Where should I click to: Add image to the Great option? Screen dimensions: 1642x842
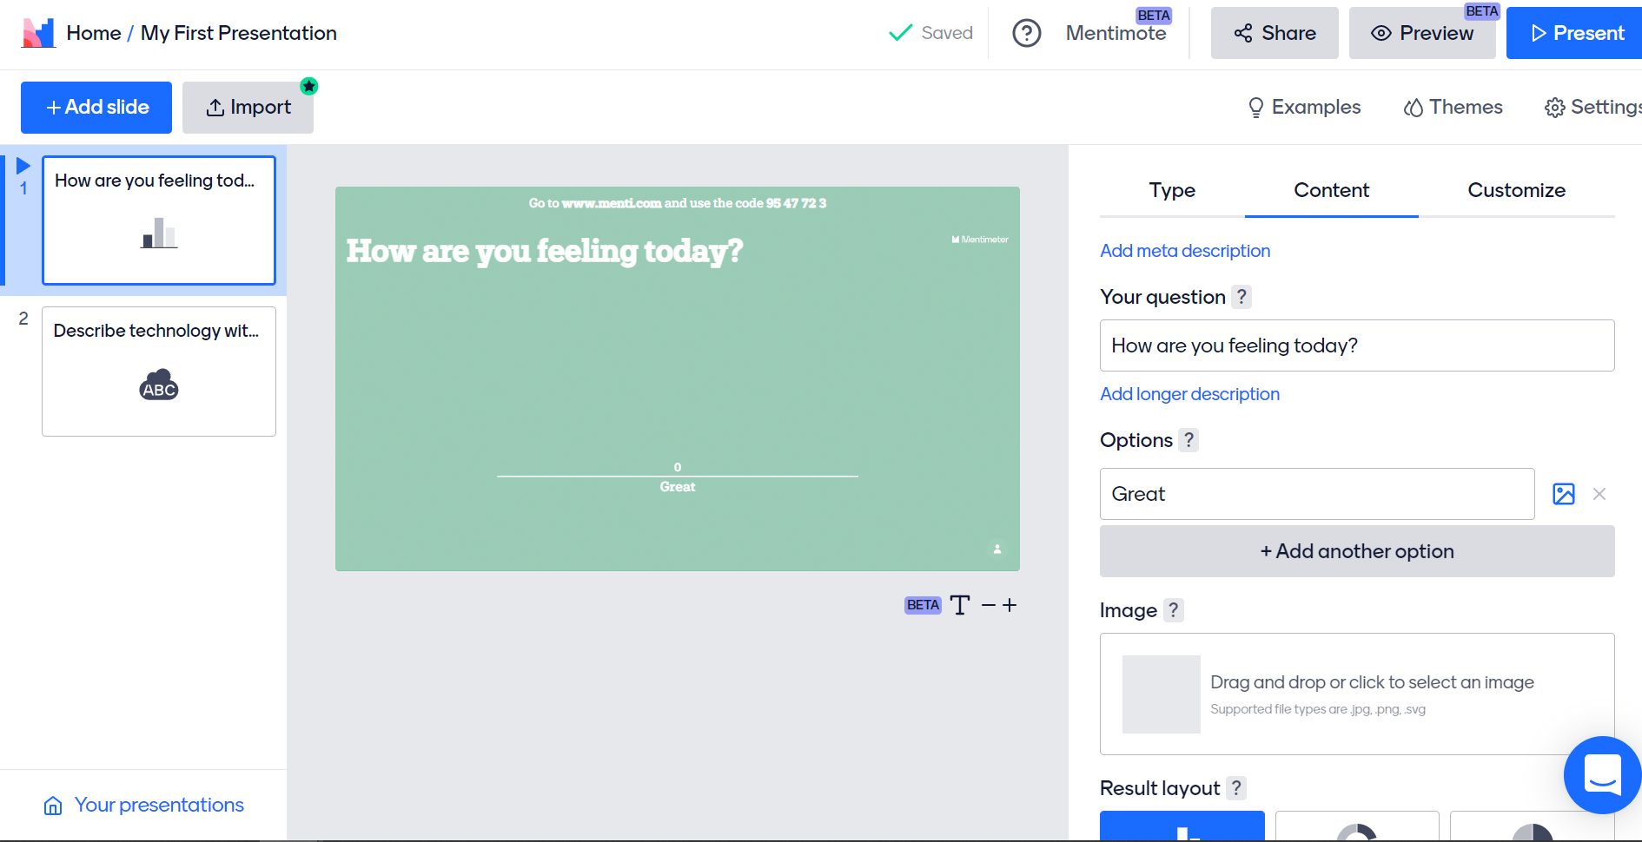pyautogui.click(x=1563, y=494)
